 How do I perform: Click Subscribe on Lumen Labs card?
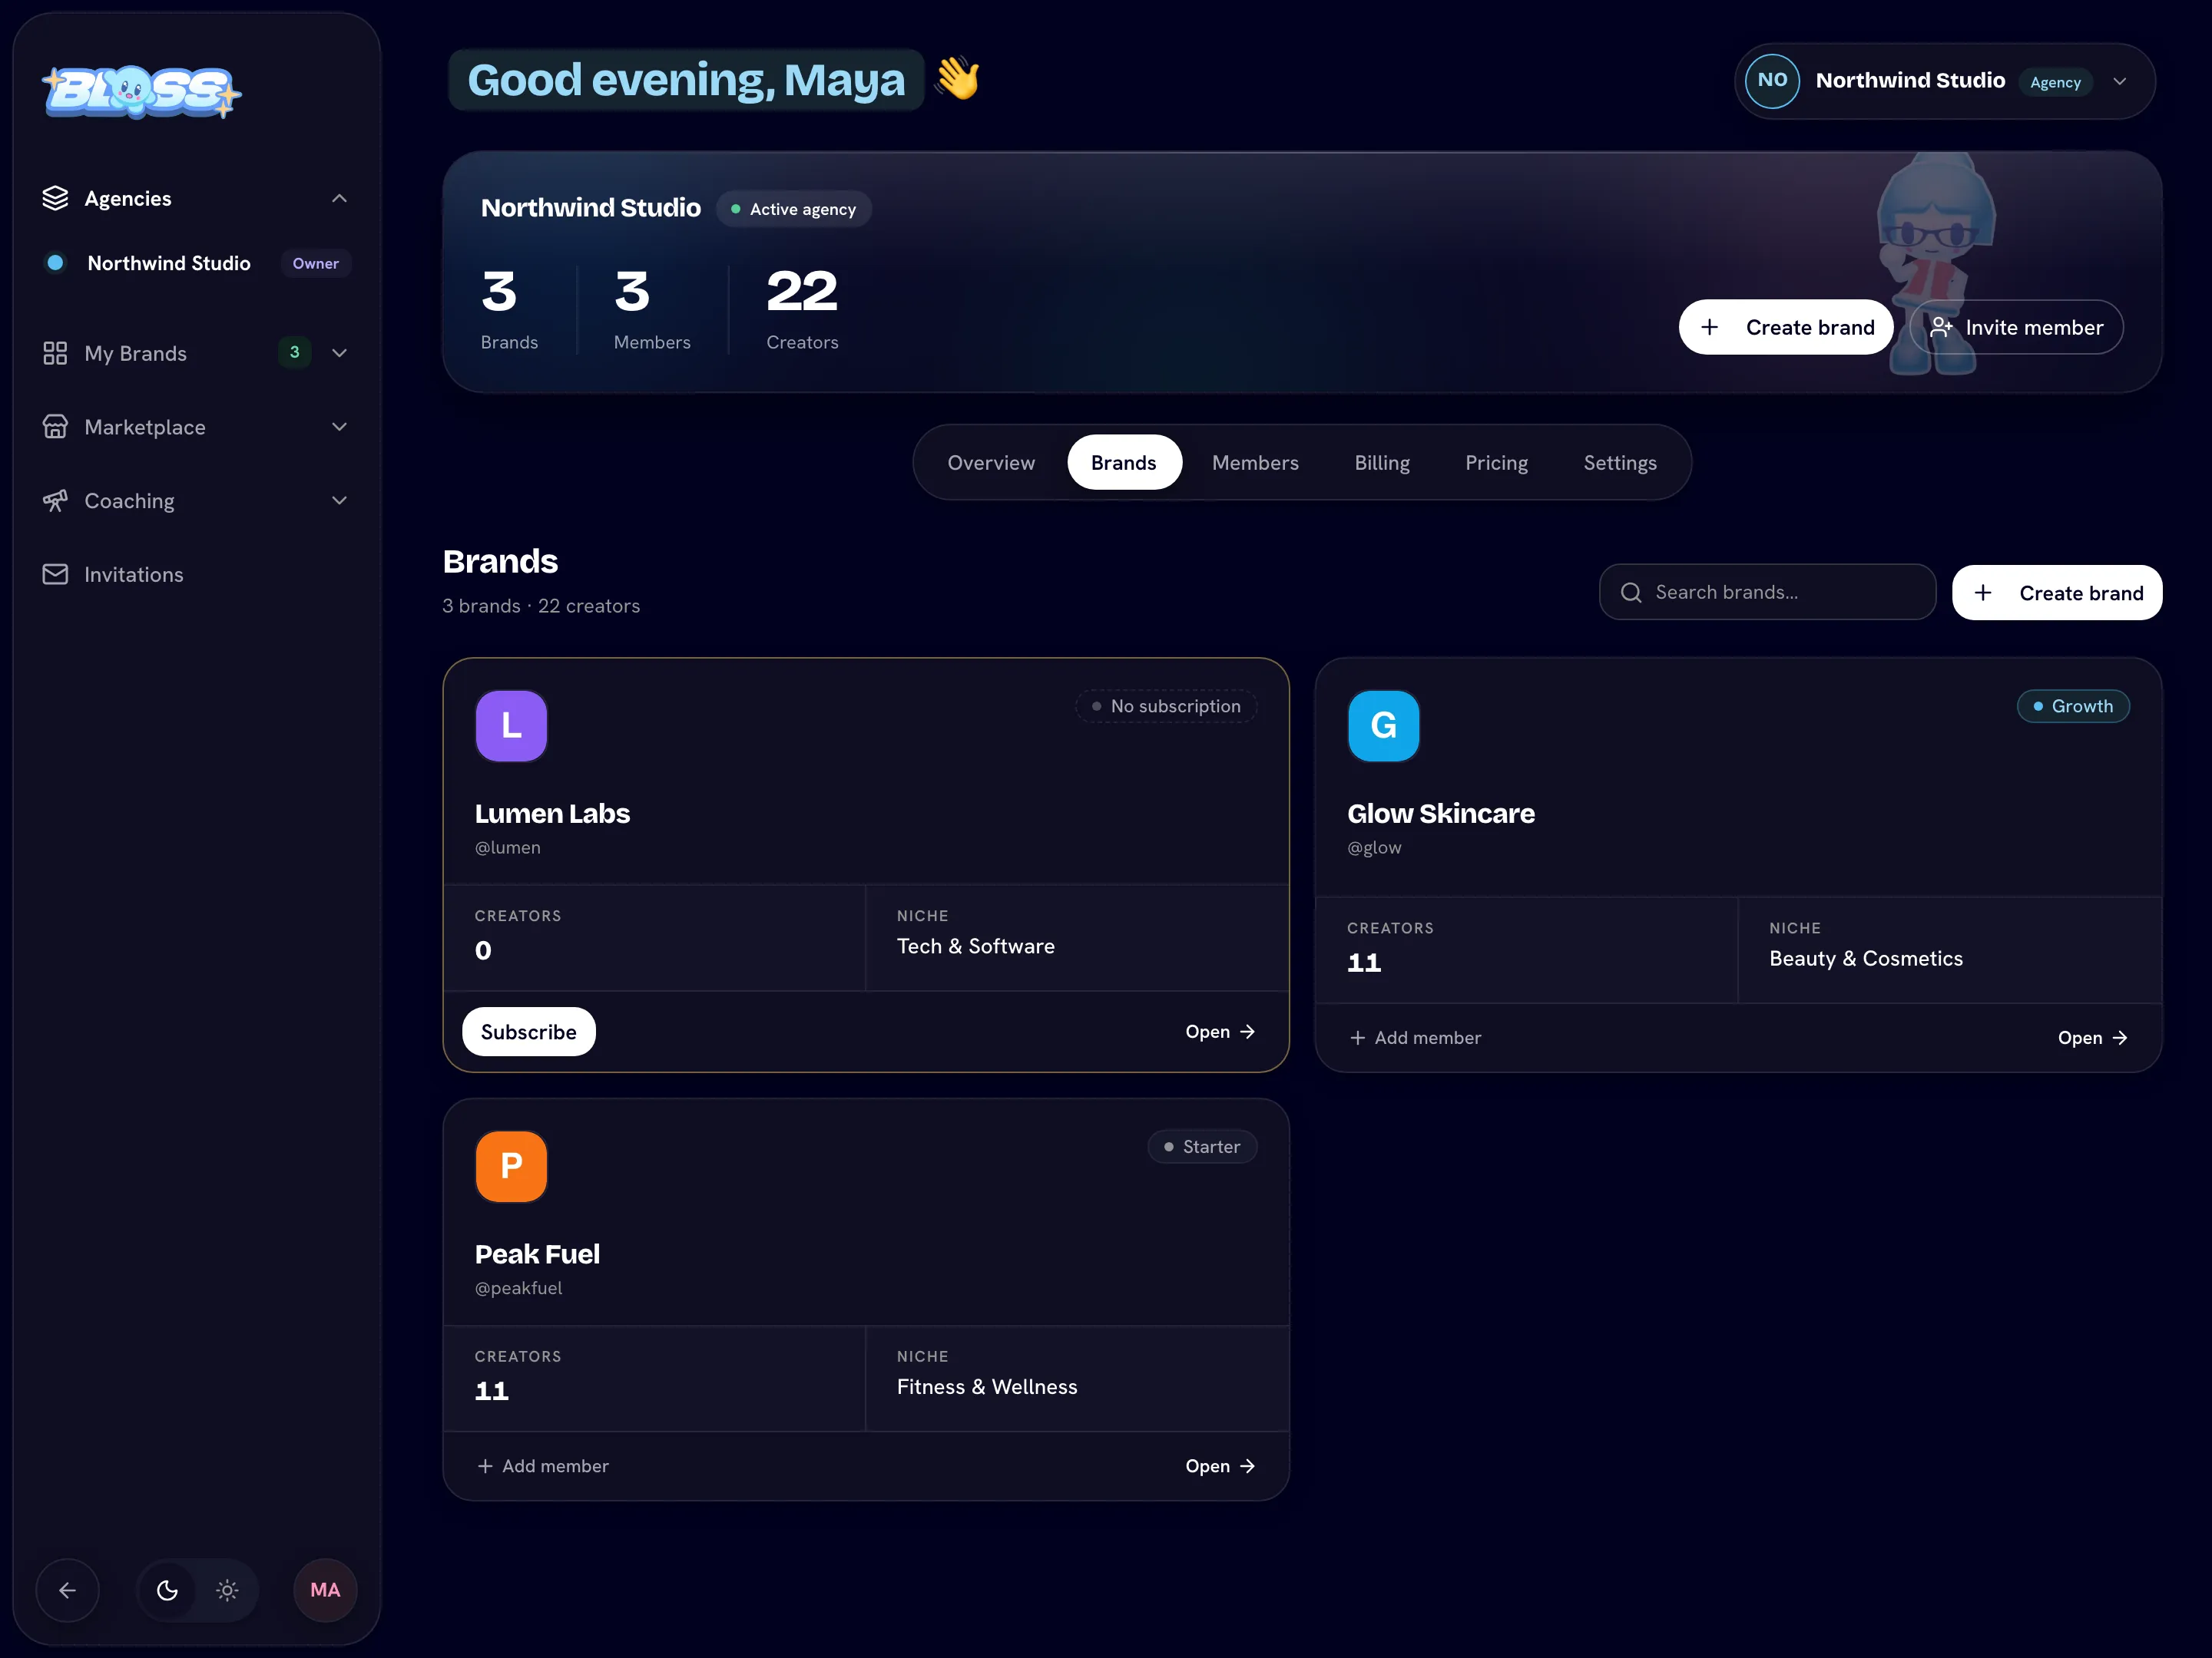528,1032
